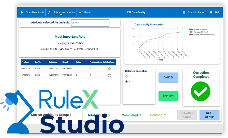
Task: Click the Statistic Report table icon
Action: (184, 12)
